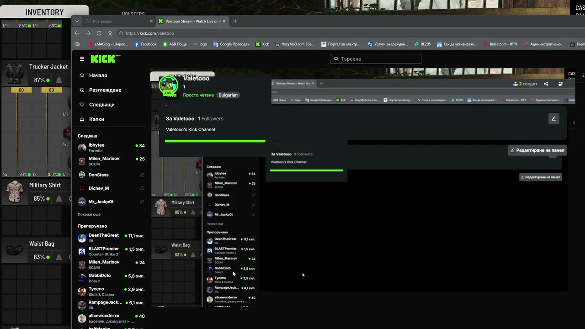This screenshot has height=329, width=585.
Task: Open the Bulsatcom - IPTV bookmark
Action: point(500,44)
